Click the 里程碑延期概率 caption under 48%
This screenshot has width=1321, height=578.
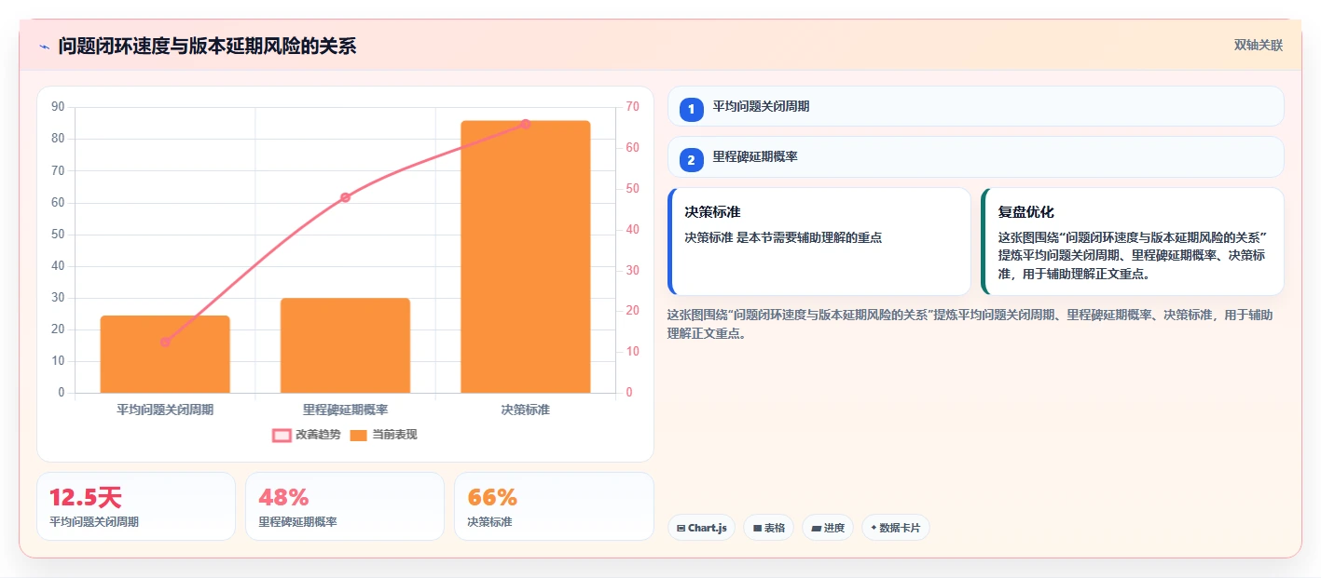coord(297,522)
